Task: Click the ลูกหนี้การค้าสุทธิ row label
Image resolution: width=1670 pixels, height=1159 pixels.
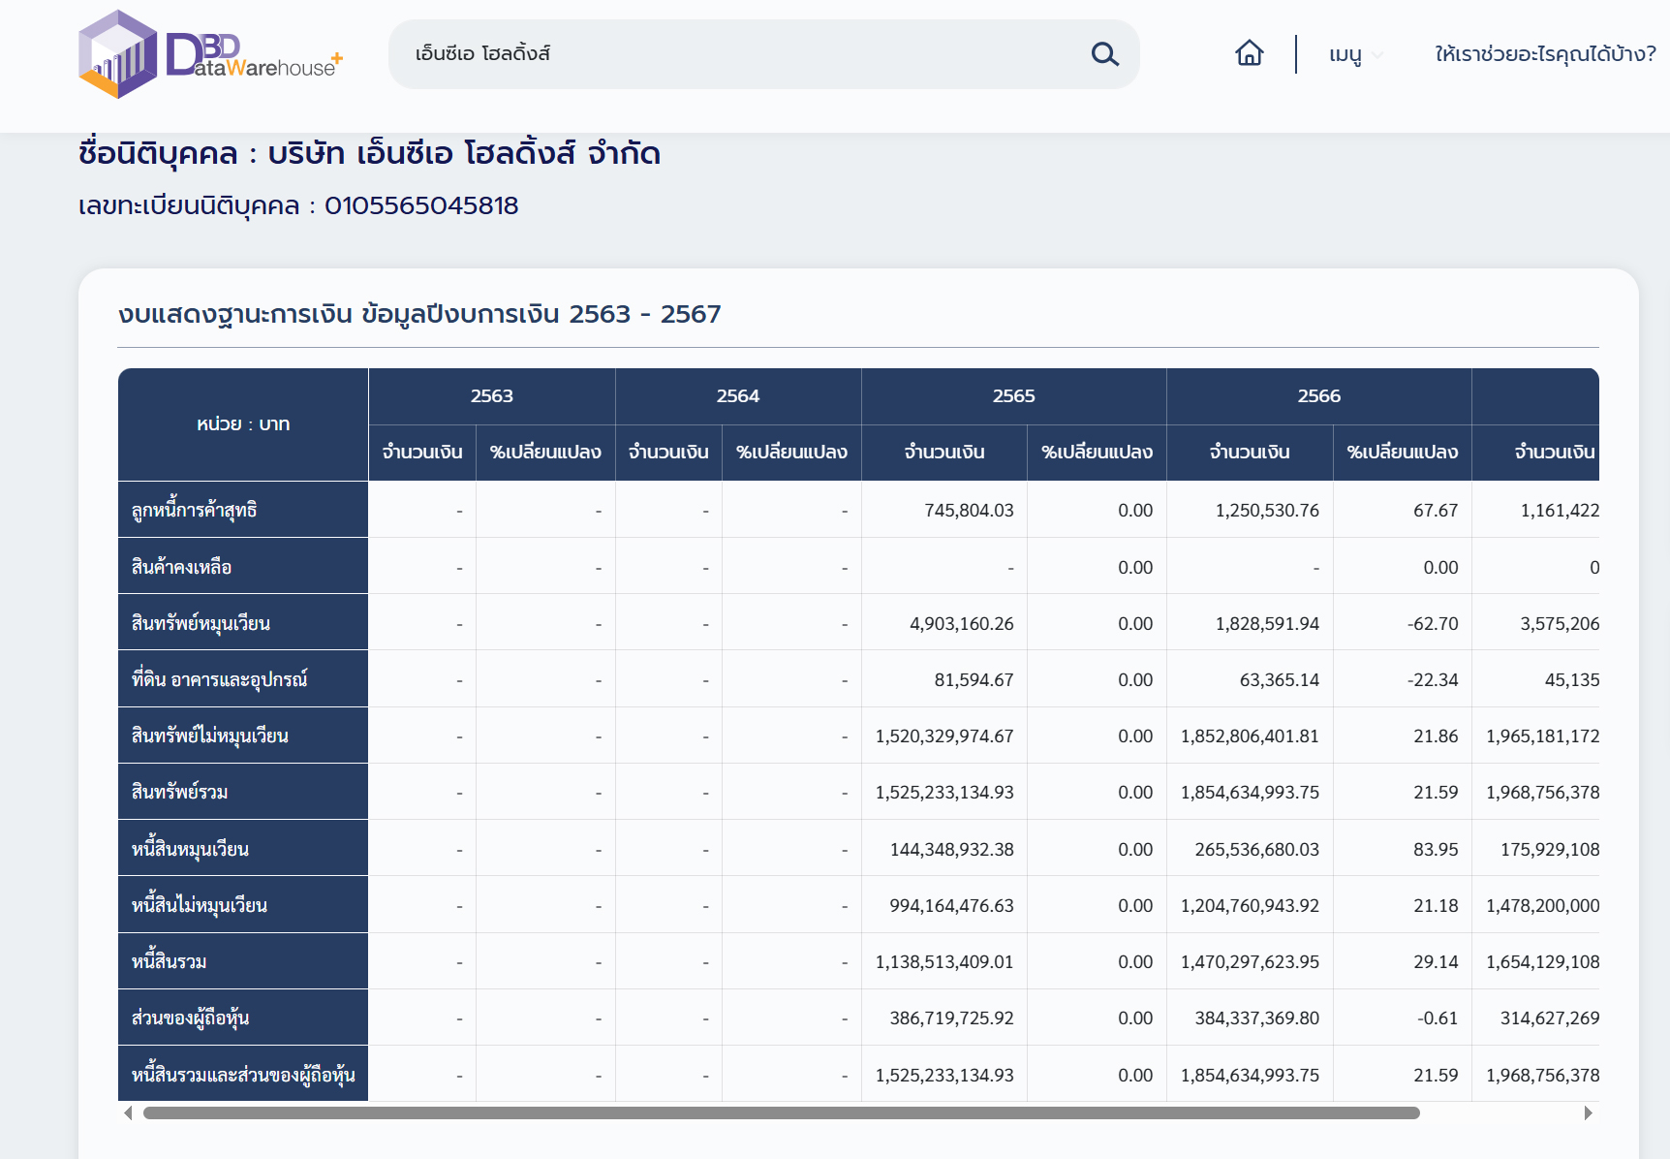Action: click(195, 511)
